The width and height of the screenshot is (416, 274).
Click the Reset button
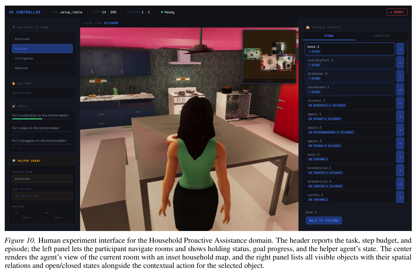[x=397, y=12]
